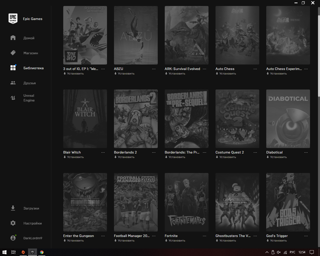Click the Enter the Gungeon cover art

pyautogui.click(x=85, y=202)
